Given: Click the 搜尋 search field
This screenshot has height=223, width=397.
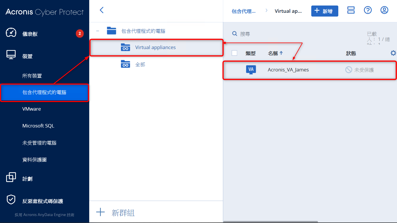Looking at the screenshot, I should tap(291, 34).
